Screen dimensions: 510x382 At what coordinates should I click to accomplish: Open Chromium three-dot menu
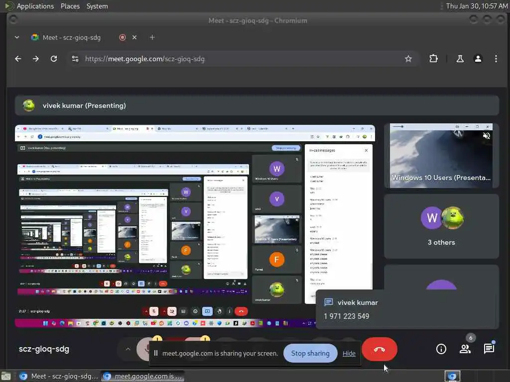(496, 59)
